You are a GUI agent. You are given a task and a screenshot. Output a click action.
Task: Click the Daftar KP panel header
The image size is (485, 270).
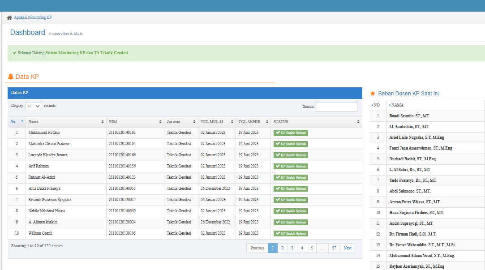pos(185,93)
